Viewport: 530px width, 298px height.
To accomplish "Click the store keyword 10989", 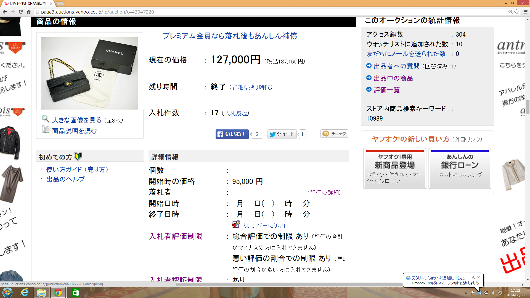I will click(x=375, y=118).
